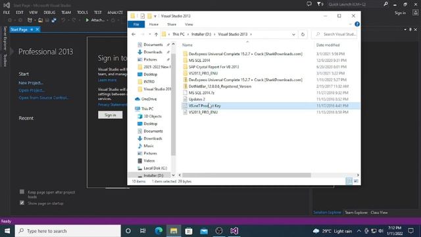Switch Explorer to details view icon
This screenshot has height=237, width=421.
tap(349, 182)
